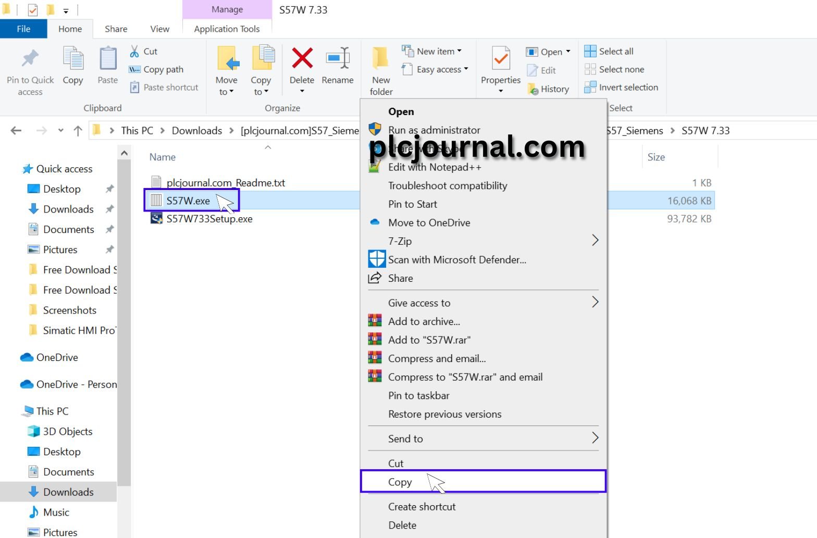Click Create shortcut in context menu
This screenshot has height=538, width=817.
[483, 506]
